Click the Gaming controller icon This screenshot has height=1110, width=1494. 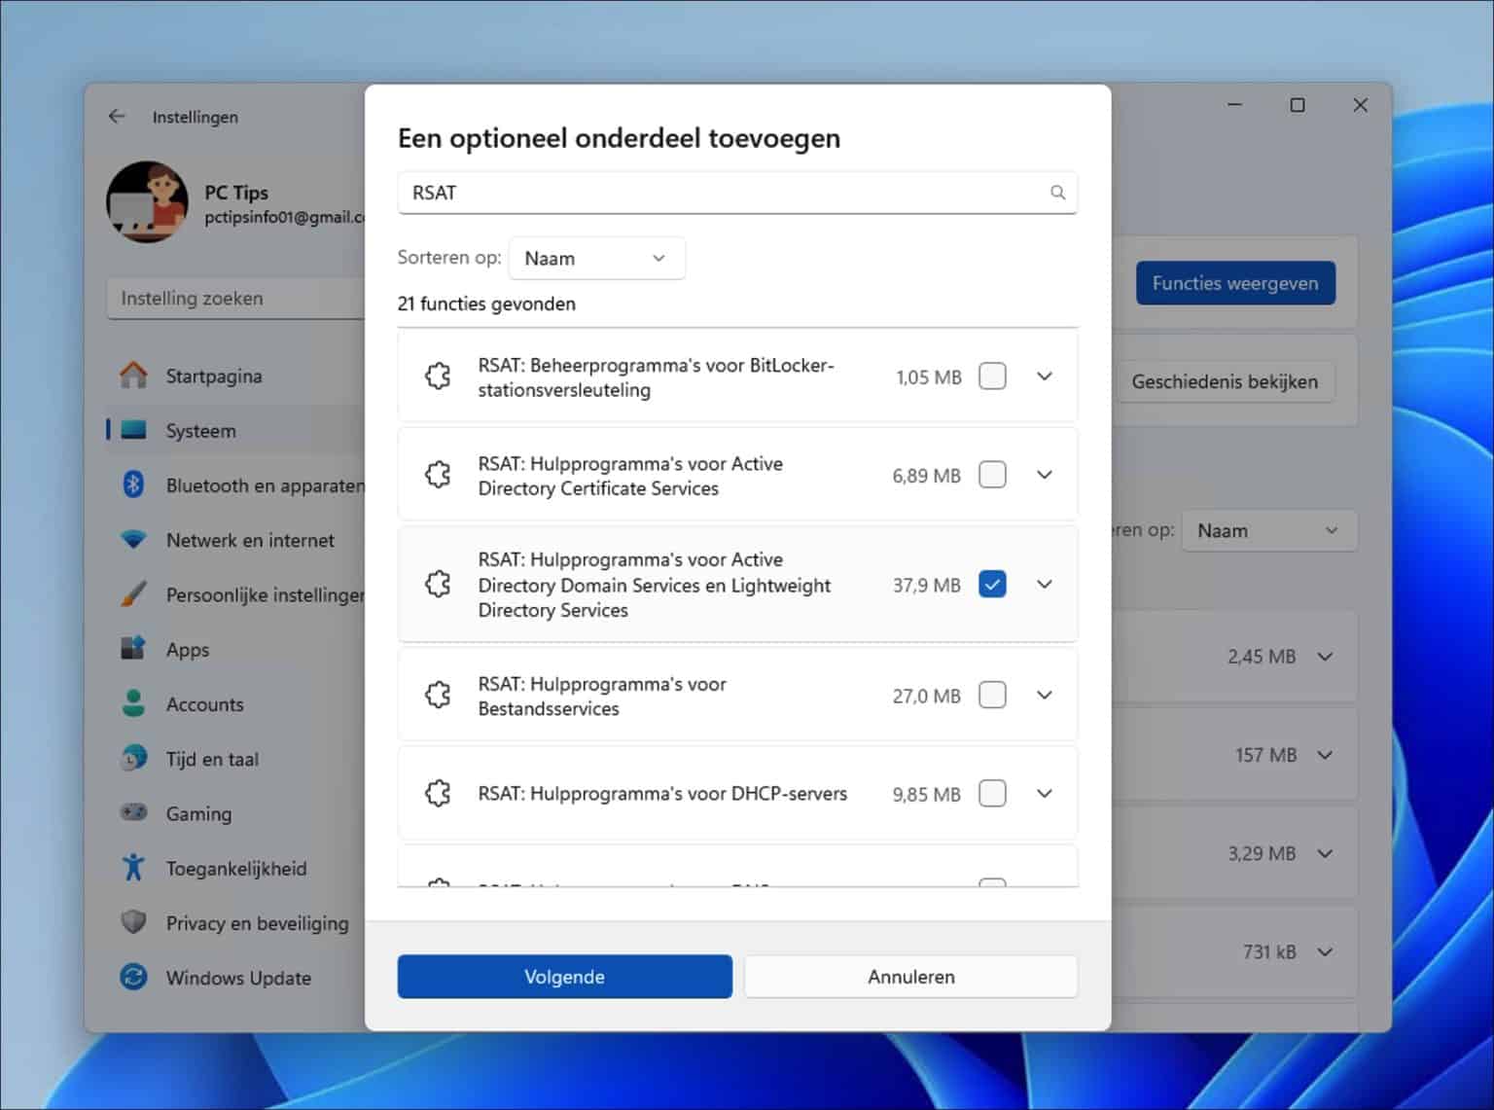coord(133,812)
